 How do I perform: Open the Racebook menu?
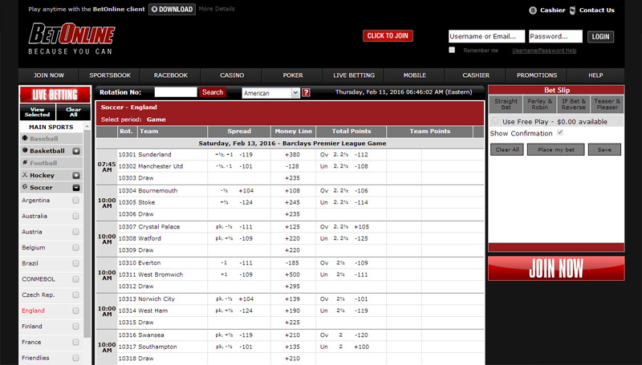click(x=171, y=75)
